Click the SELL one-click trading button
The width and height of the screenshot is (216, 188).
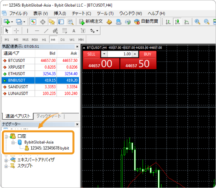coord(101,60)
